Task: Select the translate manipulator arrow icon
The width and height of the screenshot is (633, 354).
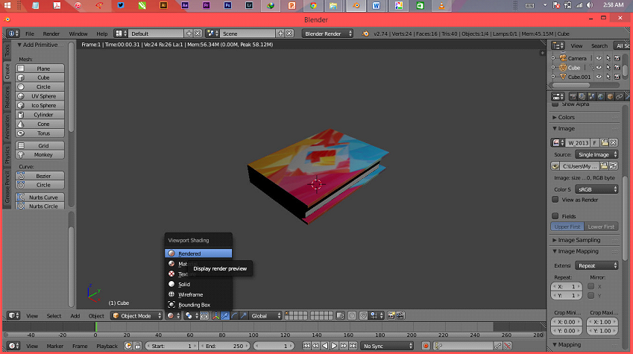Action: coord(225,316)
